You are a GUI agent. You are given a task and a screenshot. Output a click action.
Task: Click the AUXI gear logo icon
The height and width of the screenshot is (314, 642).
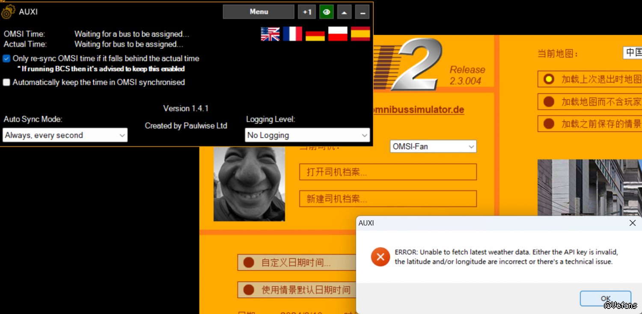9,12
